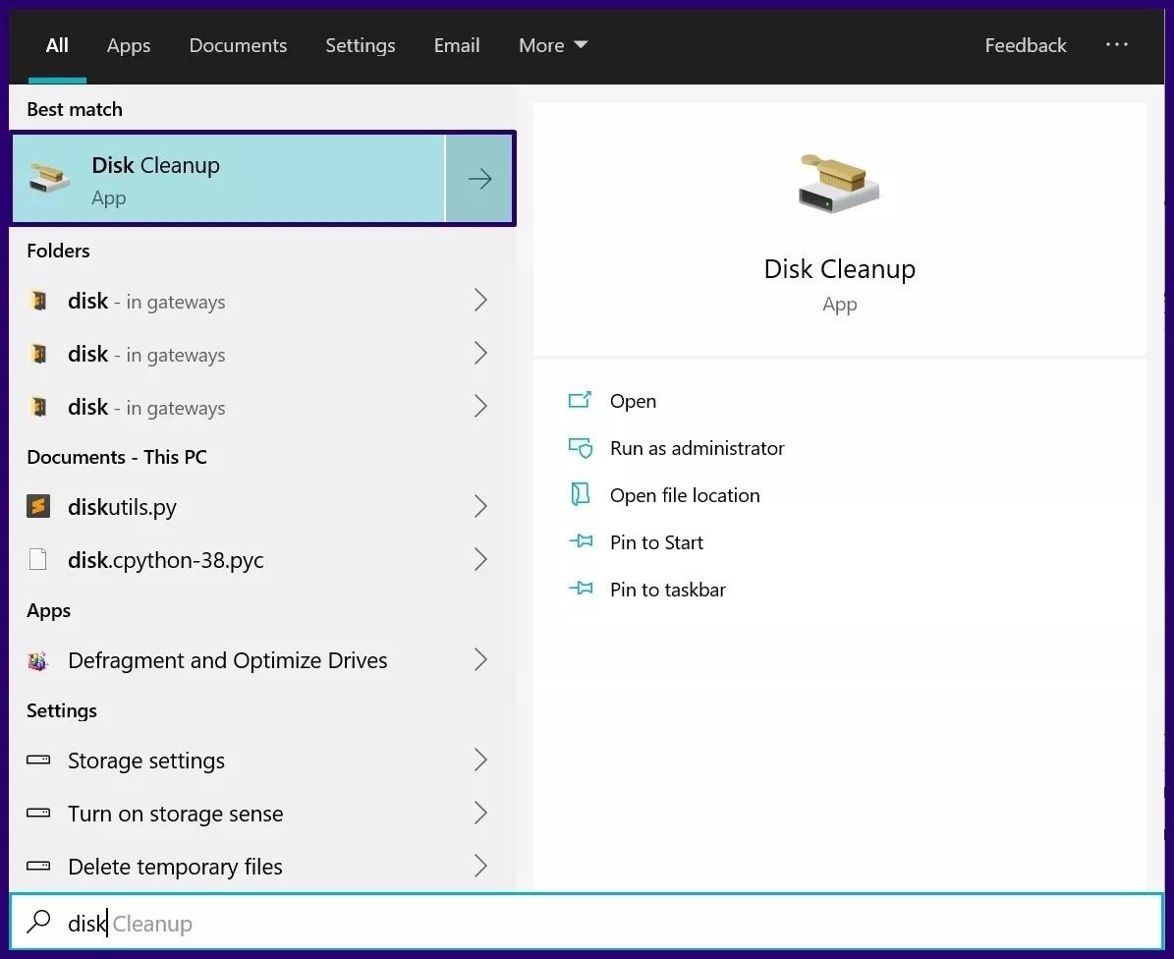This screenshot has width=1174, height=959.
Task: Select the Disk Cleanup best match result
Action: [x=229, y=178]
